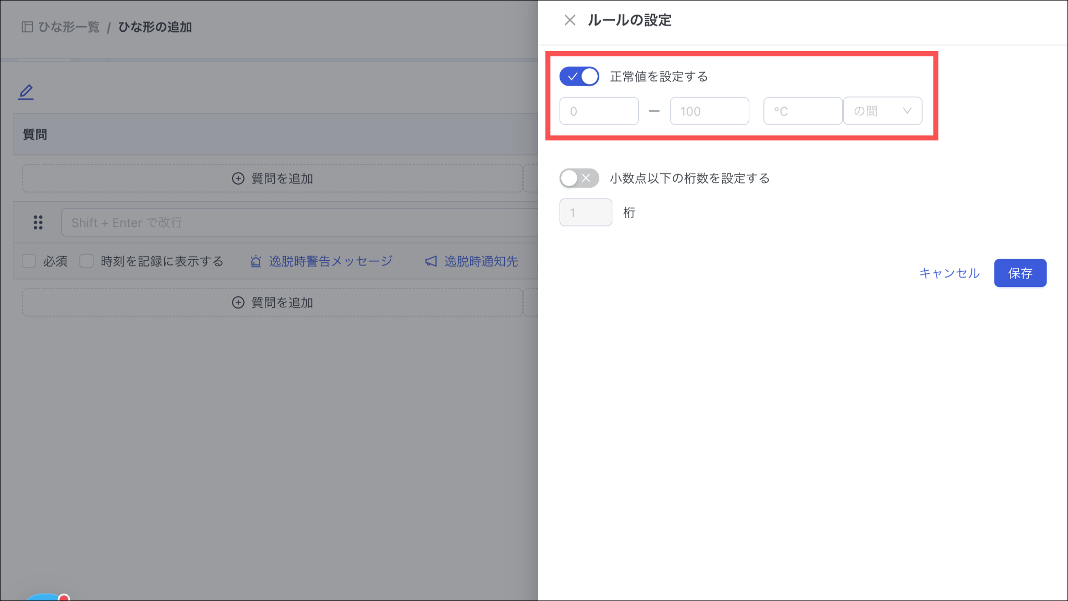Screen dimensions: 1068x601
Task: Check the 必須 checkbox
Action: pyautogui.click(x=29, y=261)
